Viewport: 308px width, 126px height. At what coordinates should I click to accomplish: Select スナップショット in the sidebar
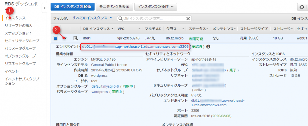(18, 33)
